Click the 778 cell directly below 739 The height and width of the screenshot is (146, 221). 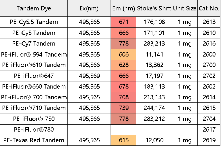(124, 119)
